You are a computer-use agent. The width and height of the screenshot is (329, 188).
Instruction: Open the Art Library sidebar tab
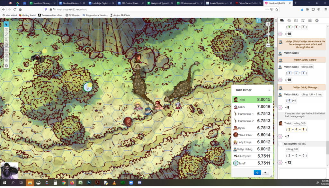point(289,20)
